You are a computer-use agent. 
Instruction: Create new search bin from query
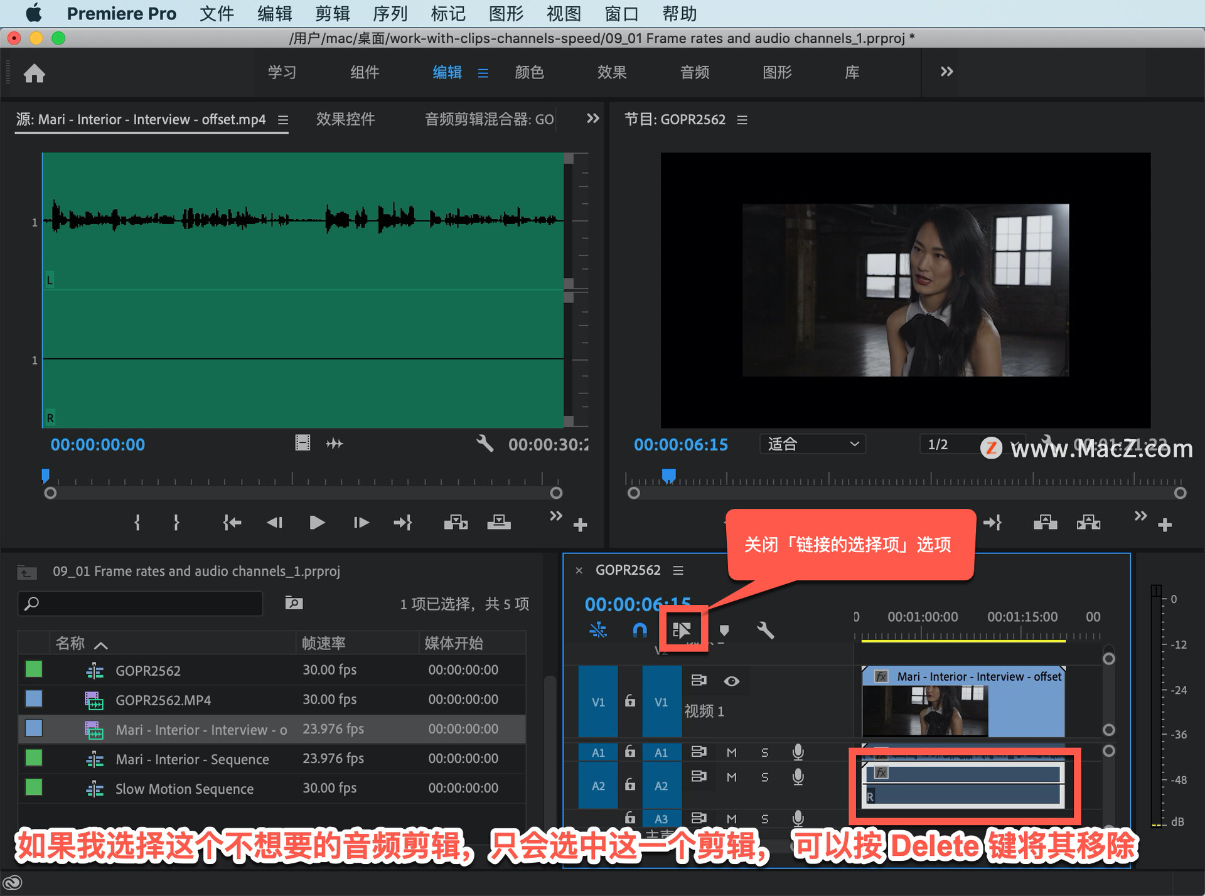click(x=294, y=603)
